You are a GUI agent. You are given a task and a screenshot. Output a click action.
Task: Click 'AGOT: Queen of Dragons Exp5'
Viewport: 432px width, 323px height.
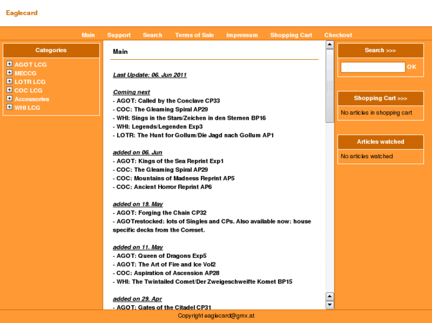(x=162, y=256)
